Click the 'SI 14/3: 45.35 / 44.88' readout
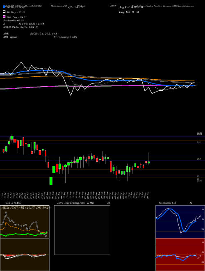This screenshot has width=205, height=271. (x=31, y=24)
